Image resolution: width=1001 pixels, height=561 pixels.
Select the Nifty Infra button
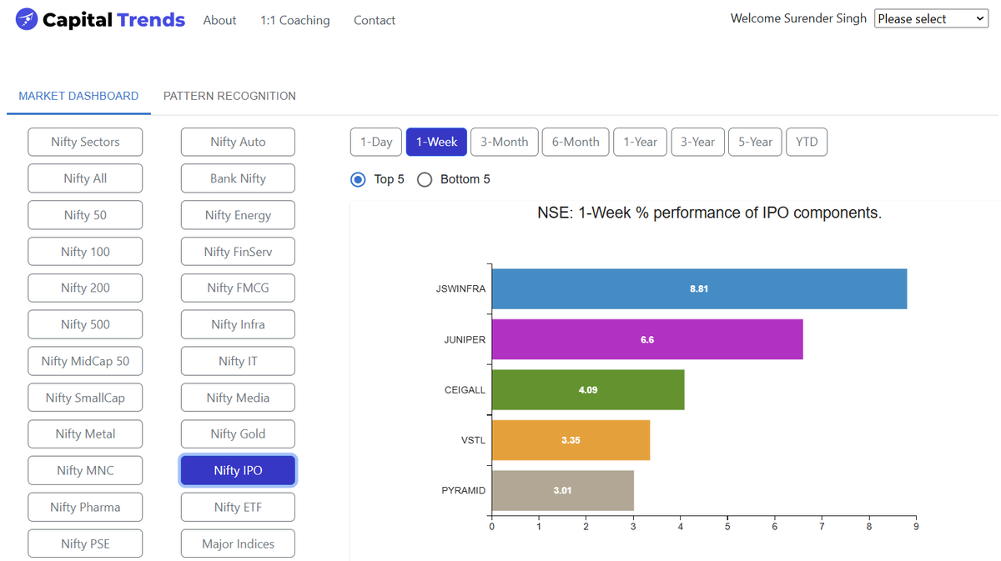coord(238,324)
